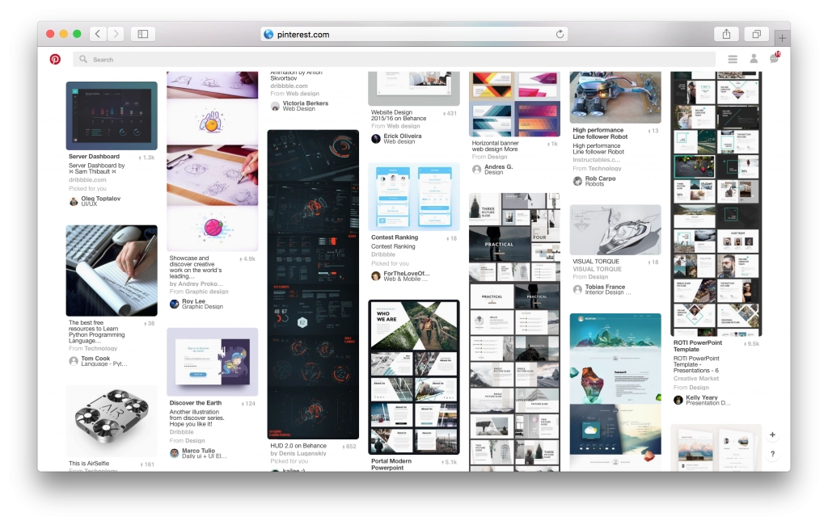Click the floating question mark help button

point(772,454)
